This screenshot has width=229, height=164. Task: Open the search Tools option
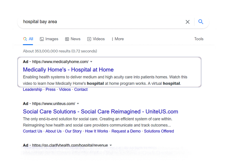199,39
